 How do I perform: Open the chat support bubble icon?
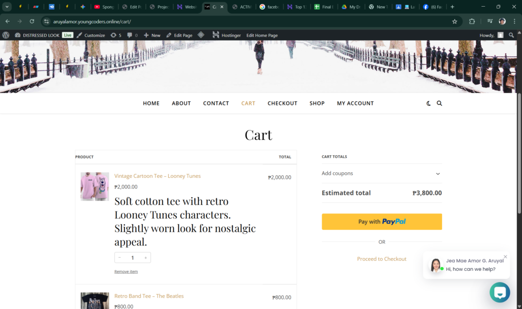pyautogui.click(x=500, y=292)
